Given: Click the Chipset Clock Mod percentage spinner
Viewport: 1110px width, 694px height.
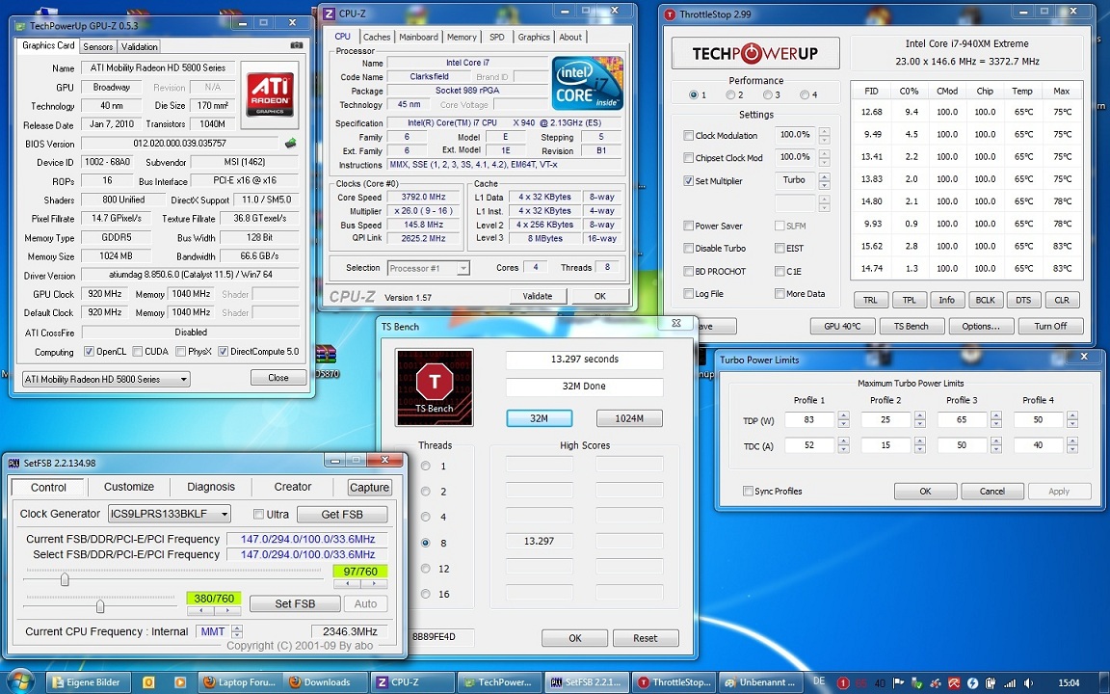Looking at the screenshot, I should pyautogui.click(x=824, y=158).
